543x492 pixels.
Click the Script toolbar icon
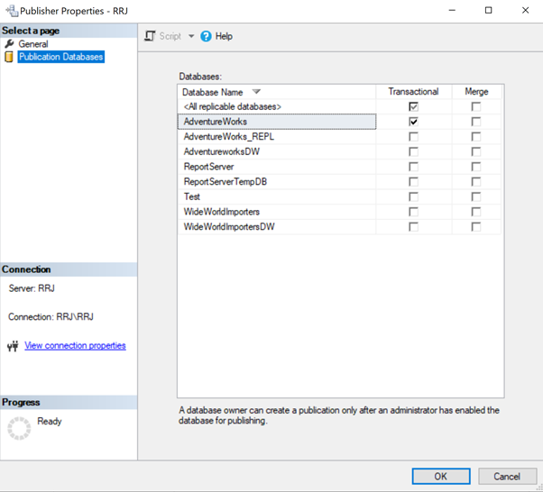tap(150, 36)
